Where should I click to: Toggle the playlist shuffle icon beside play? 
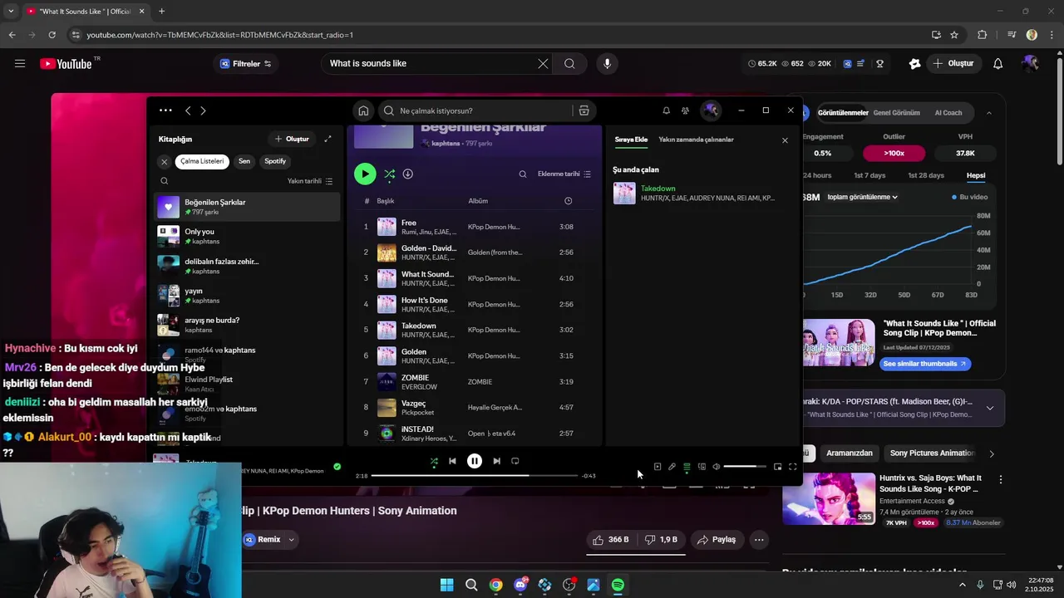click(x=389, y=174)
